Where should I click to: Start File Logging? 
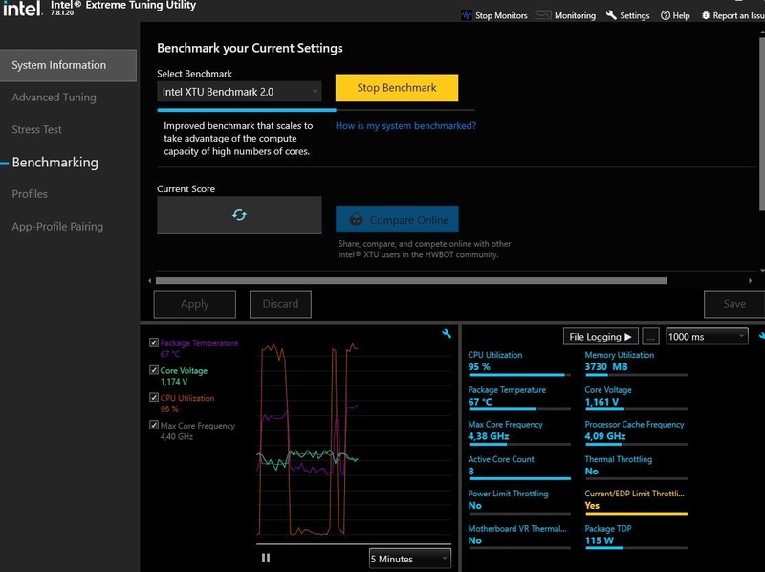(x=601, y=337)
